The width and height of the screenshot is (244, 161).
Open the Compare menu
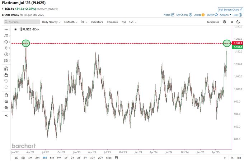[112, 22]
